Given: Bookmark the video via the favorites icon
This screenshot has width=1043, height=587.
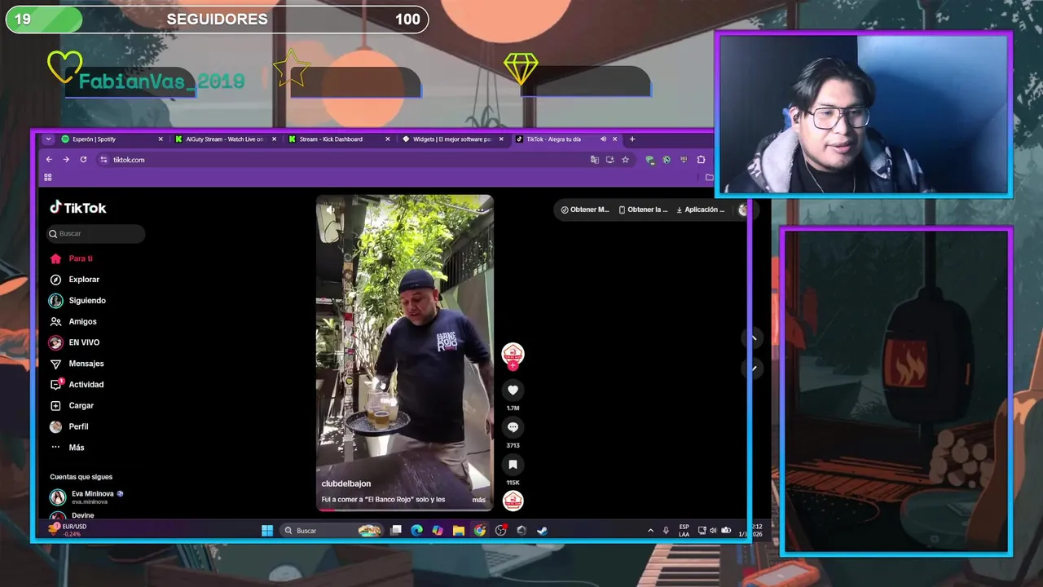Looking at the screenshot, I should [513, 465].
